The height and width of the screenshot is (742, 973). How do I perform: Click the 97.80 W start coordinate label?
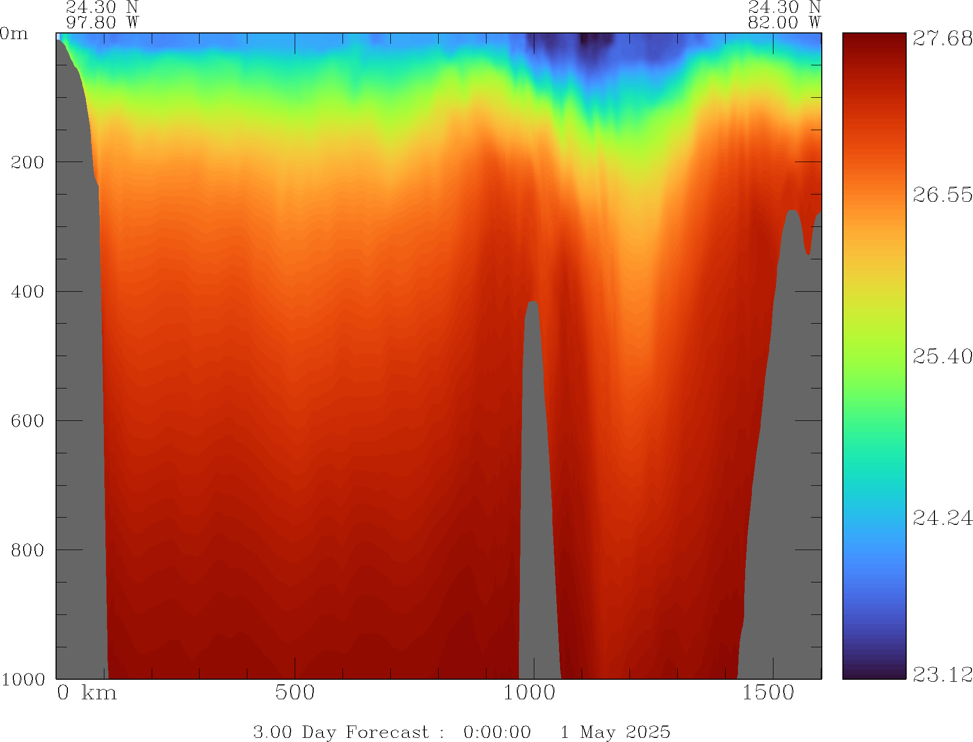[x=102, y=23]
